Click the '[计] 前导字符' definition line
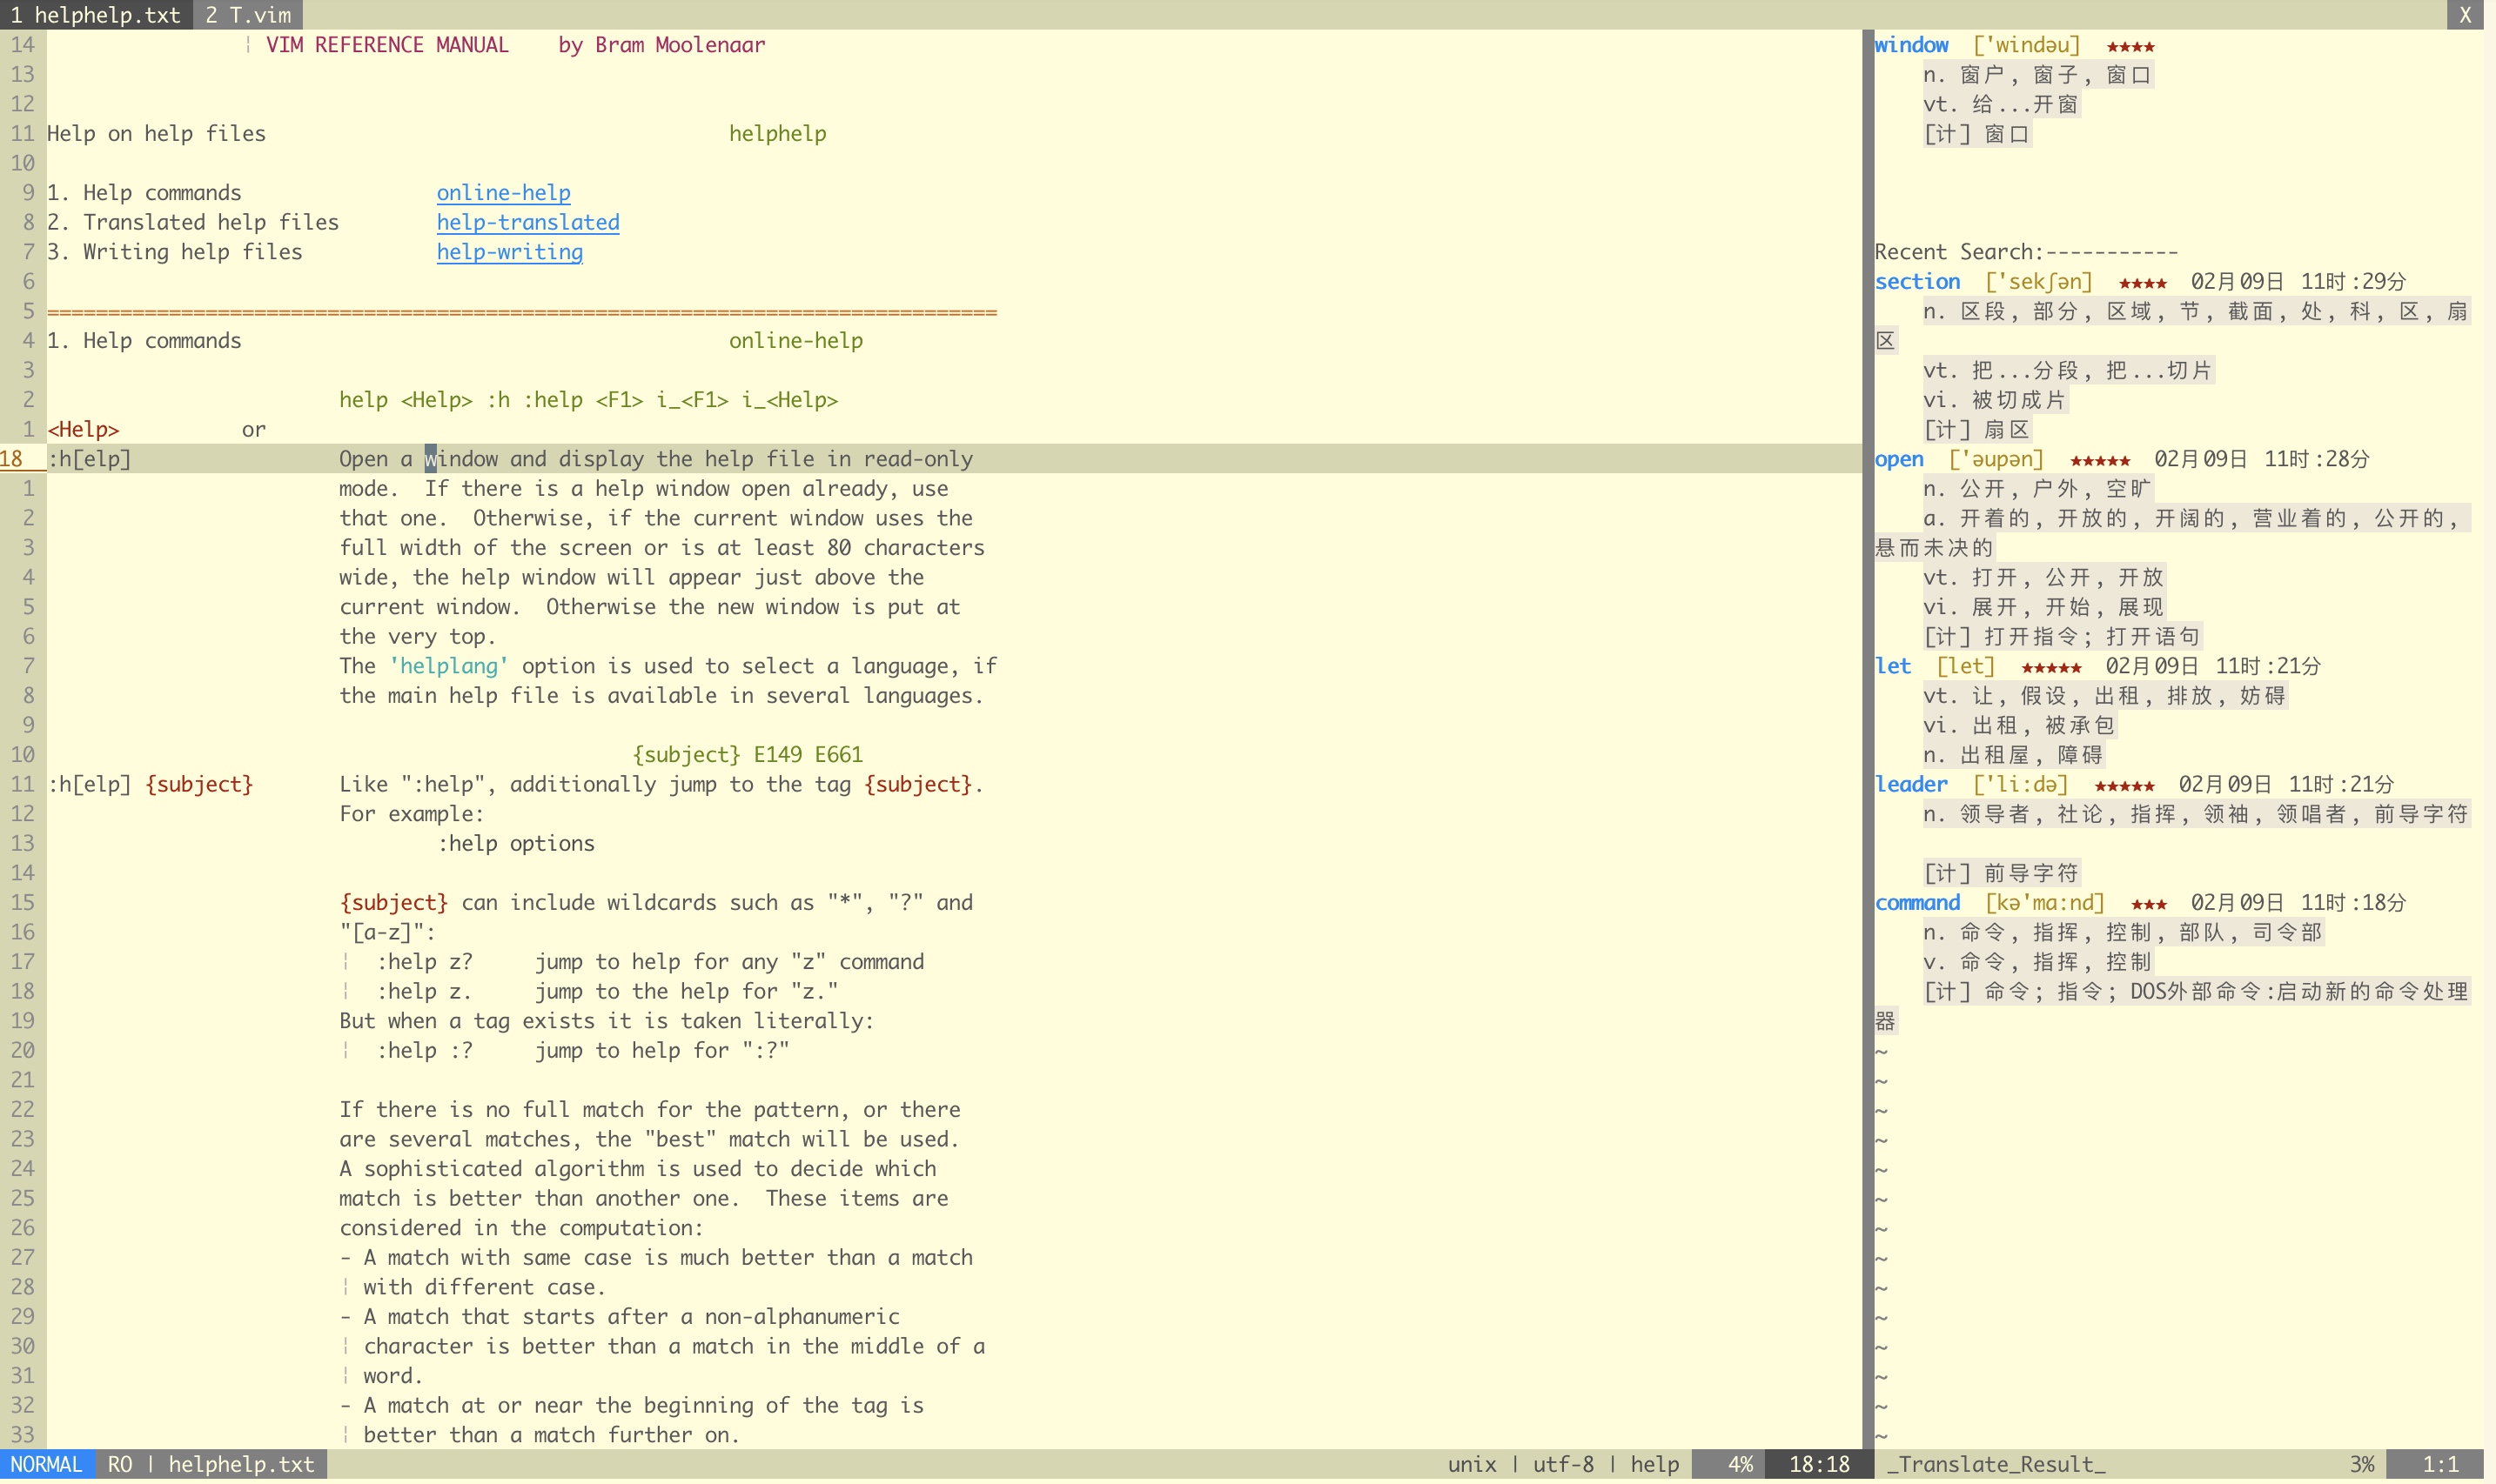Image resolution: width=2496 pixels, height=1484 pixels. pos(2001,873)
